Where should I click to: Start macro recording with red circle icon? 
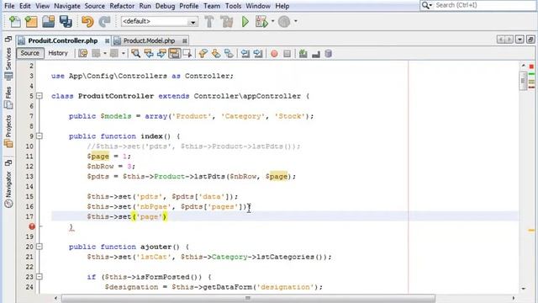[x=274, y=54]
